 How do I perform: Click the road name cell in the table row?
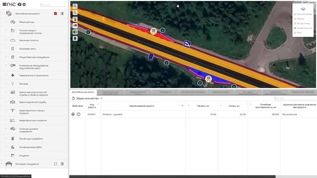(143, 114)
